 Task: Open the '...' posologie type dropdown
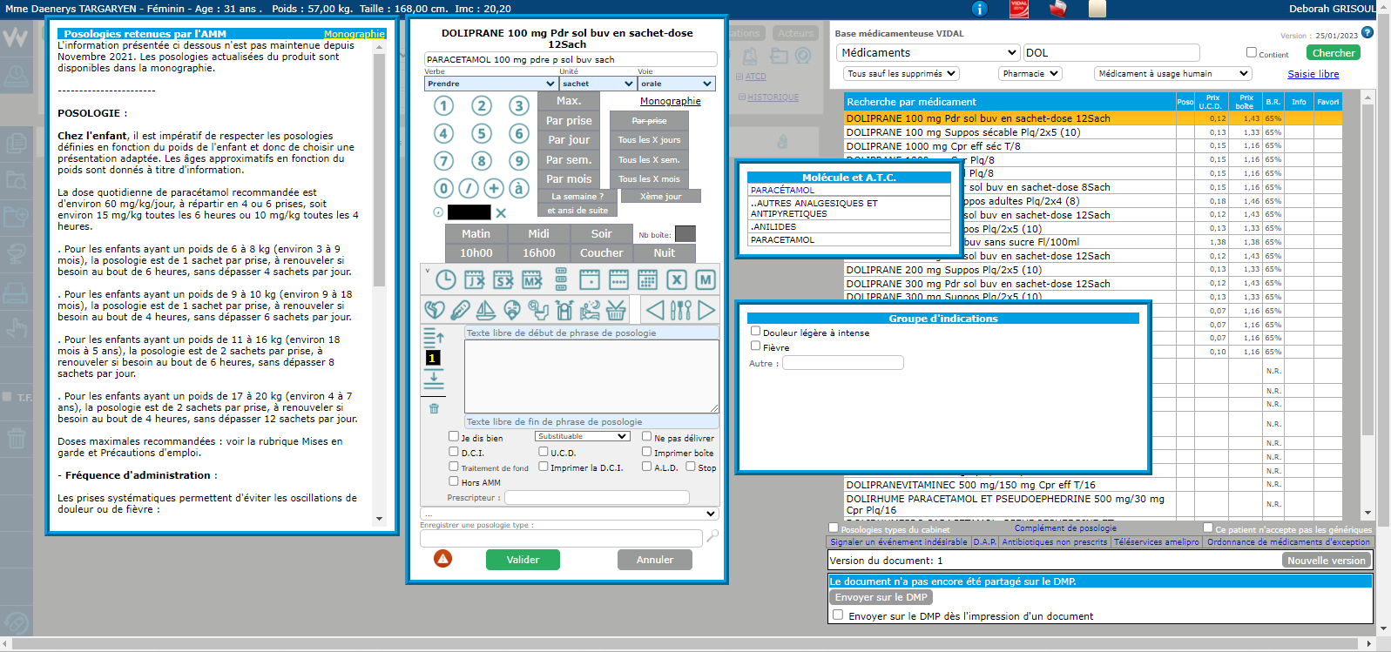tap(570, 514)
